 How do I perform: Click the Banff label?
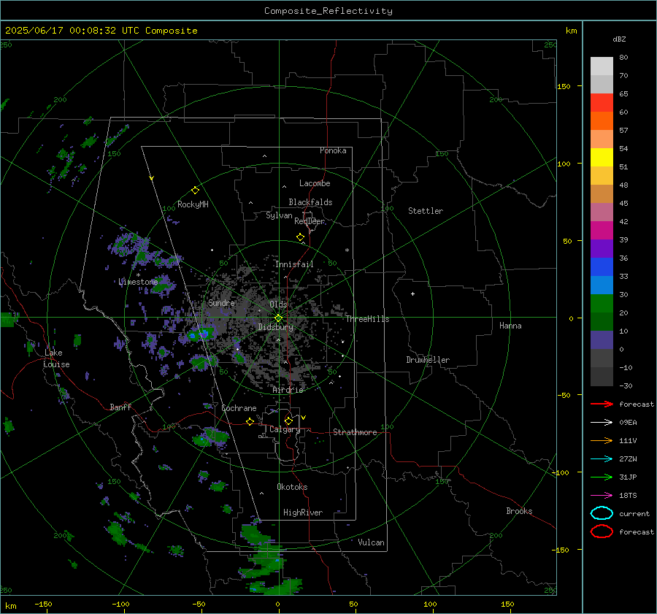pyautogui.click(x=120, y=407)
